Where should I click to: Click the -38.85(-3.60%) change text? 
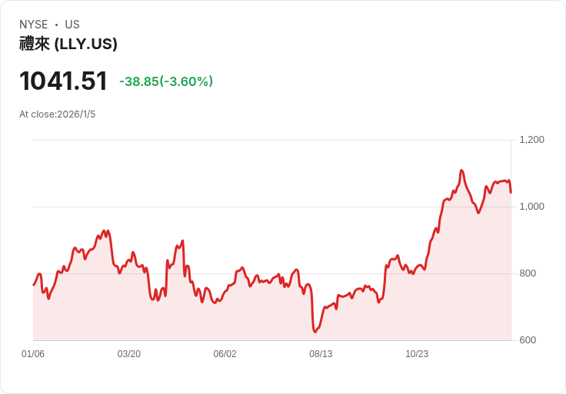[x=166, y=81]
